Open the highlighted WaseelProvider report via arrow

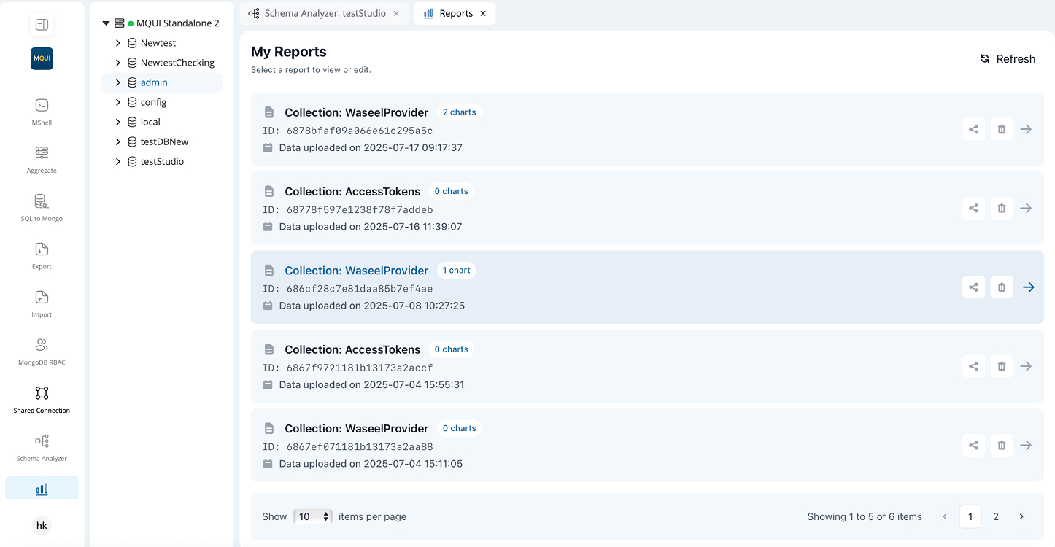(1028, 287)
